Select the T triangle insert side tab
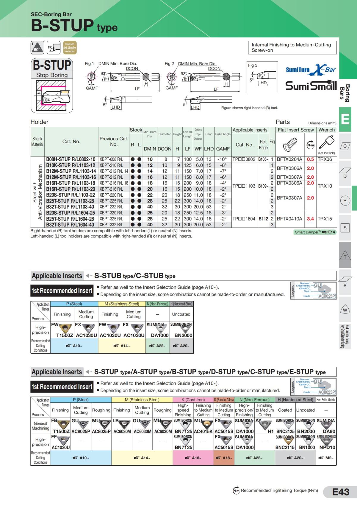This screenshot has height=505, width=357. (345, 255)
